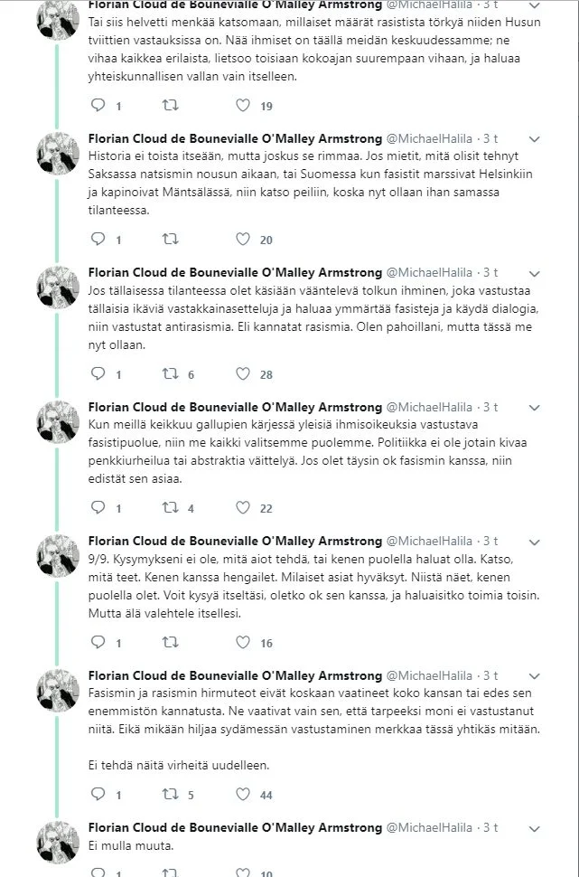Like the tweet with 19 likes

point(242,106)
